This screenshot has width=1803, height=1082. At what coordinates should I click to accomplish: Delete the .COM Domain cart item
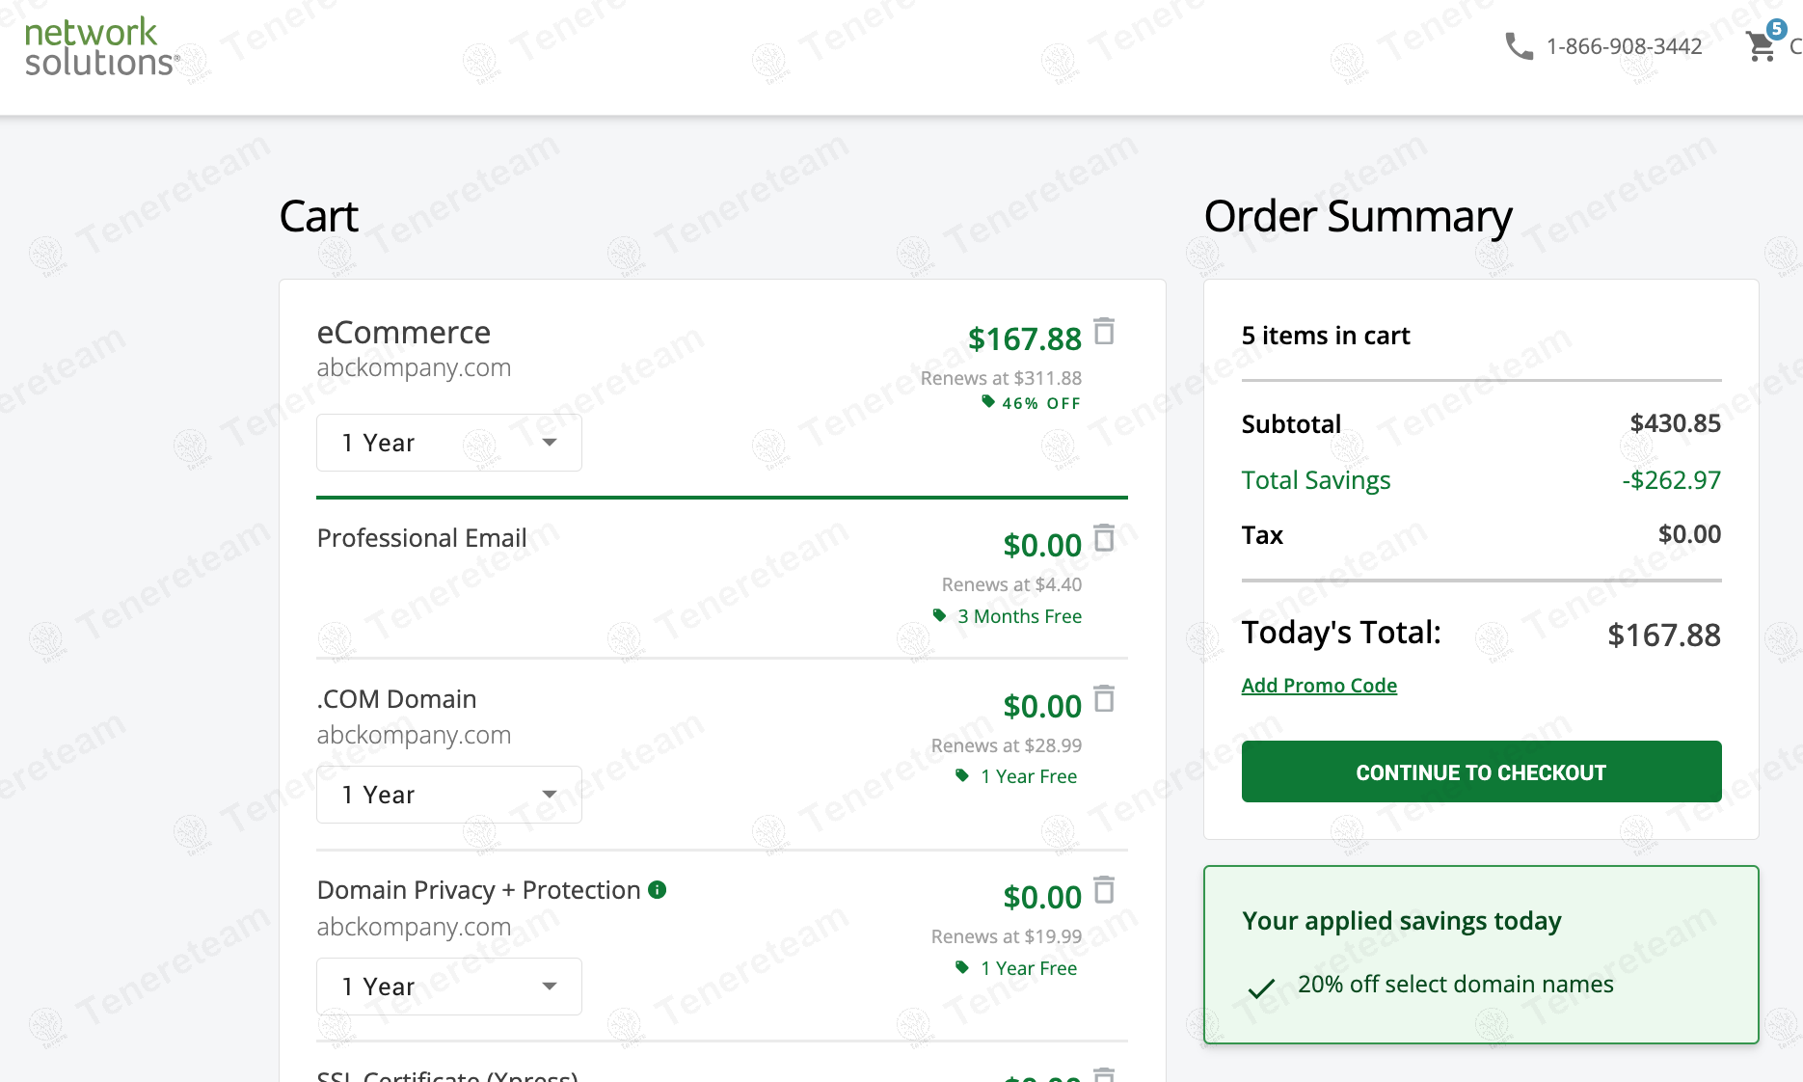(1104, 699)
